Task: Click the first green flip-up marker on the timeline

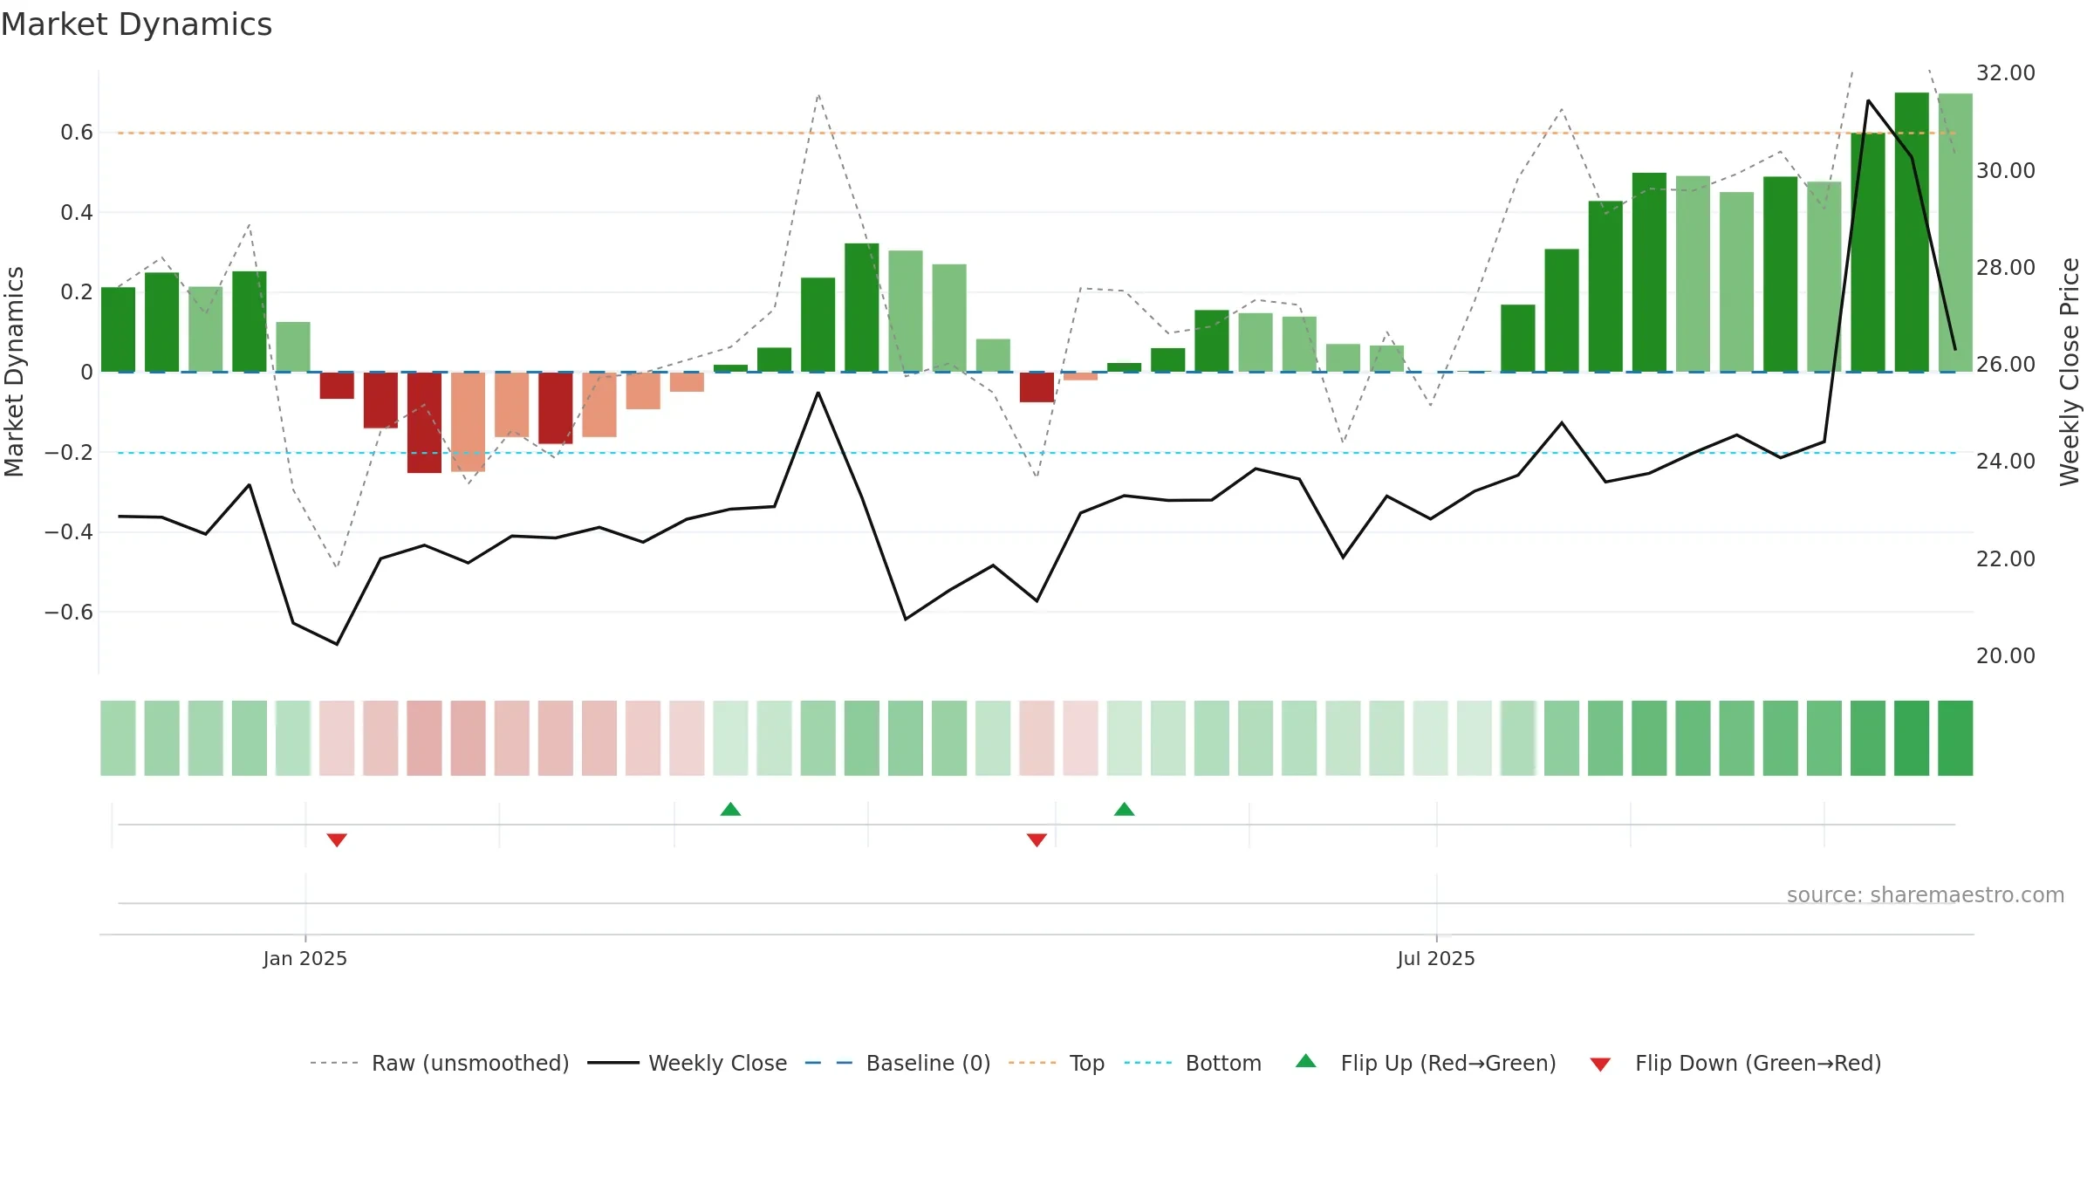Action: (x=731, y=809)
